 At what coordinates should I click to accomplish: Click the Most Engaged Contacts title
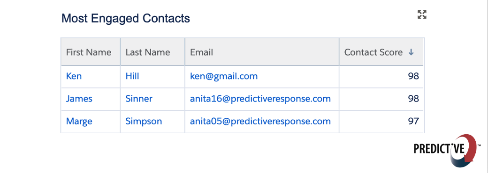pyautogui.click(x=126, y=18)
